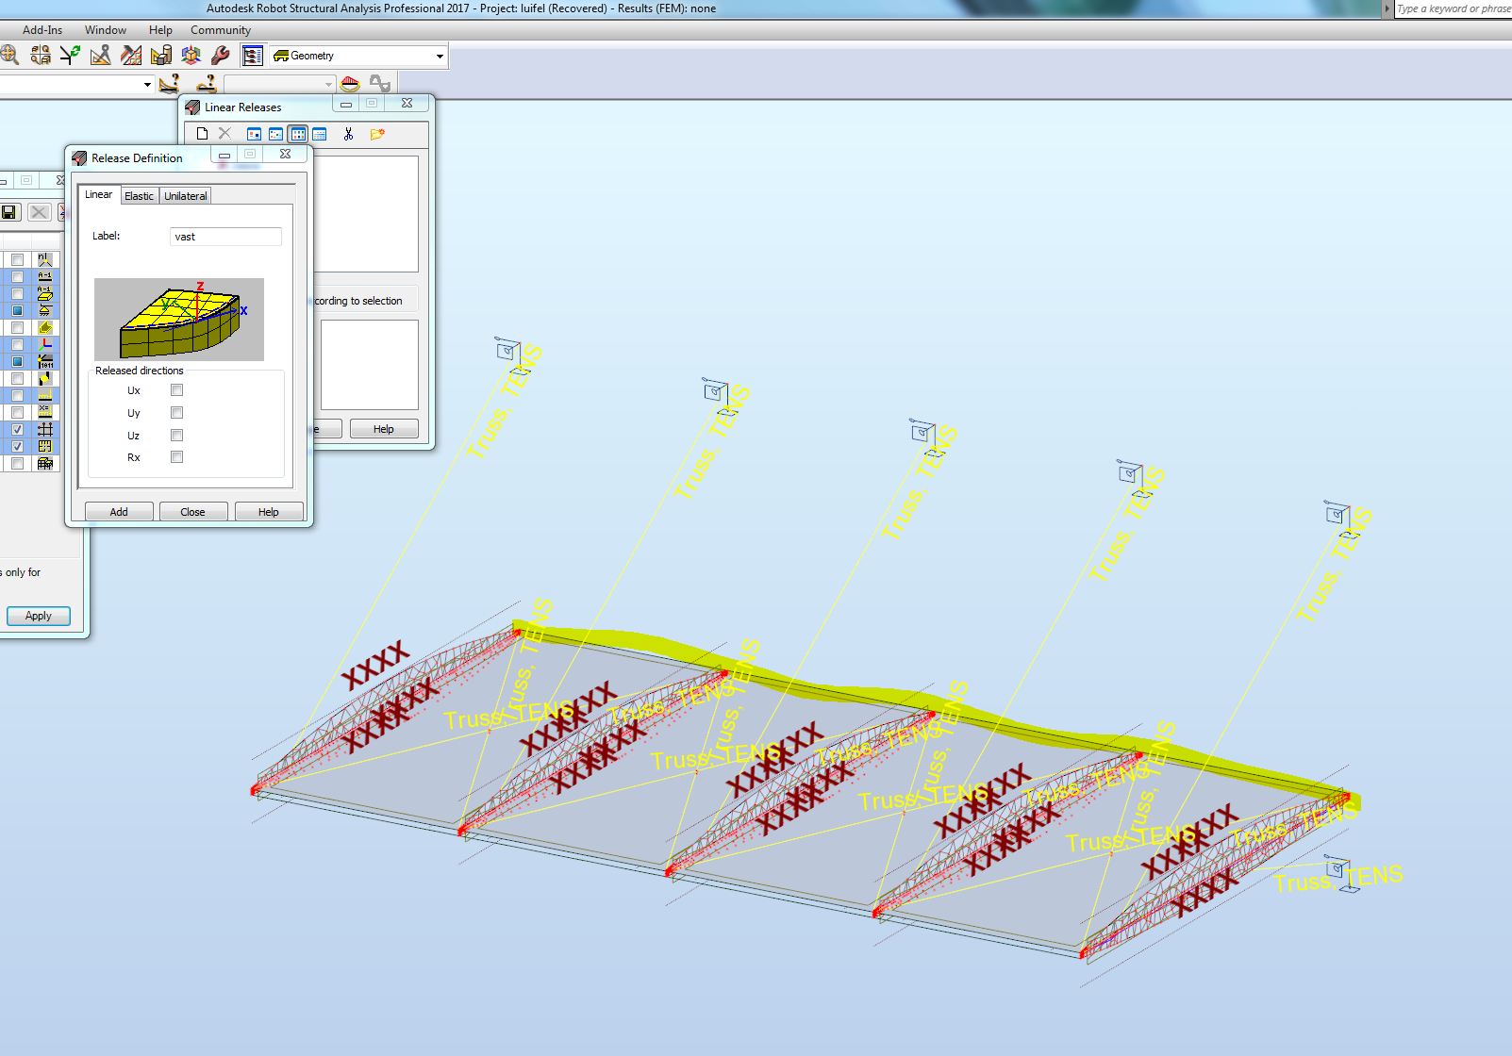Delete release using X icon
The height and width of the screenshot is (1056, 1512).
click(x=39, y=213)
